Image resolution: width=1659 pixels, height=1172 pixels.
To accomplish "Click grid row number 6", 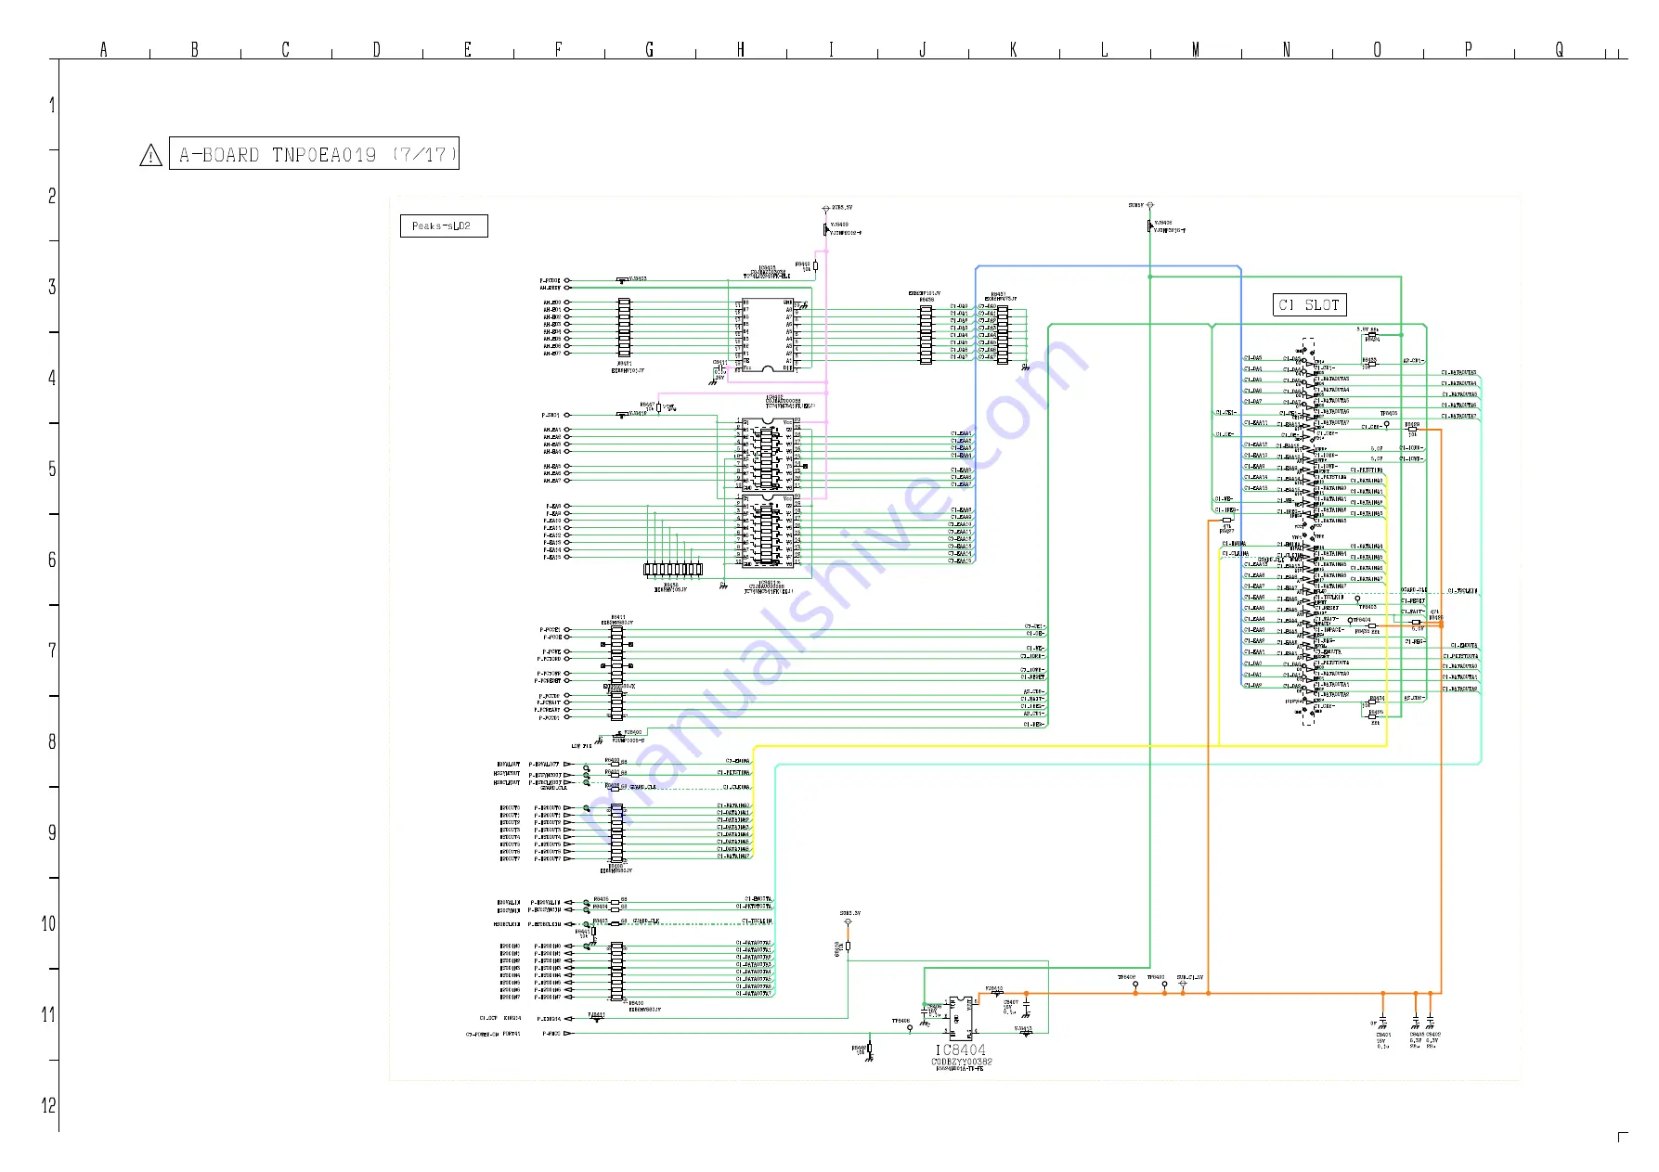I will [52, 560].
